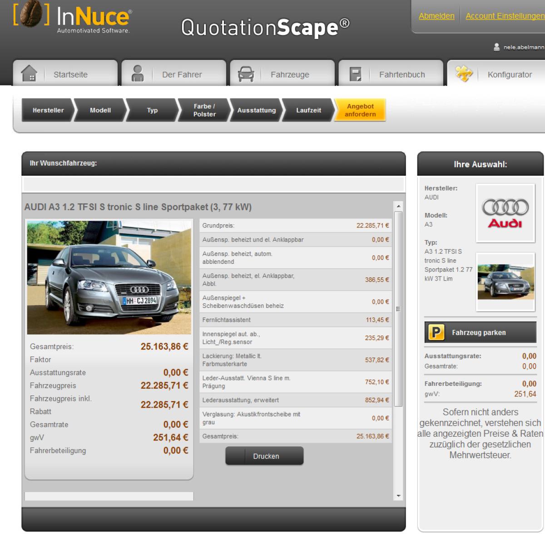Click the yellow P parking icon

tap(436, 333)
